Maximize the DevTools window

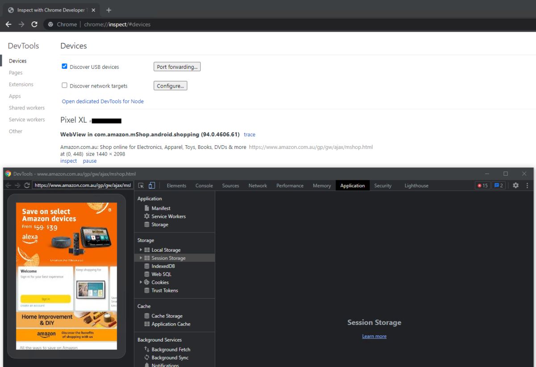coord(506,173)
